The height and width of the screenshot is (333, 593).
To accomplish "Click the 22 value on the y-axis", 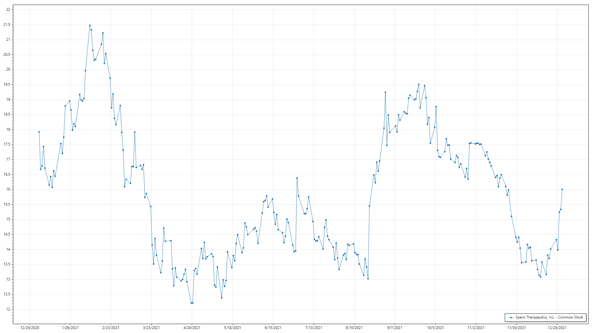I will tap(8, 10).
